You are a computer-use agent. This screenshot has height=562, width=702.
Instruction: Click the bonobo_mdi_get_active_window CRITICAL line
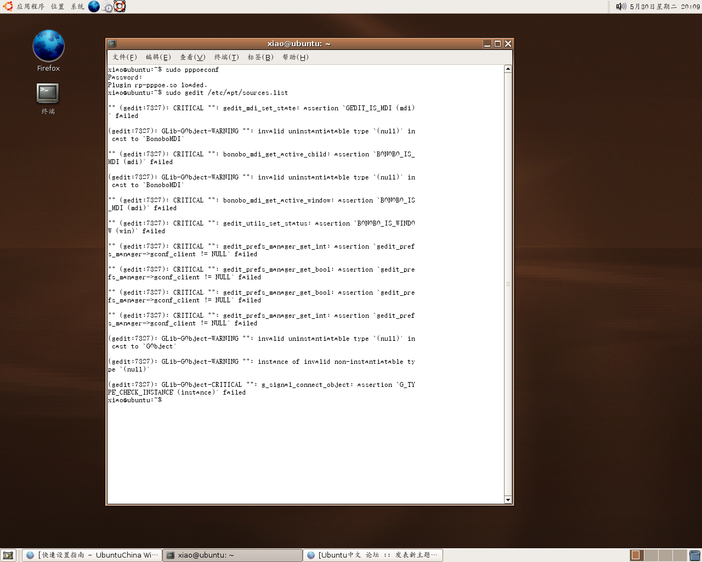tap(261, 204)
